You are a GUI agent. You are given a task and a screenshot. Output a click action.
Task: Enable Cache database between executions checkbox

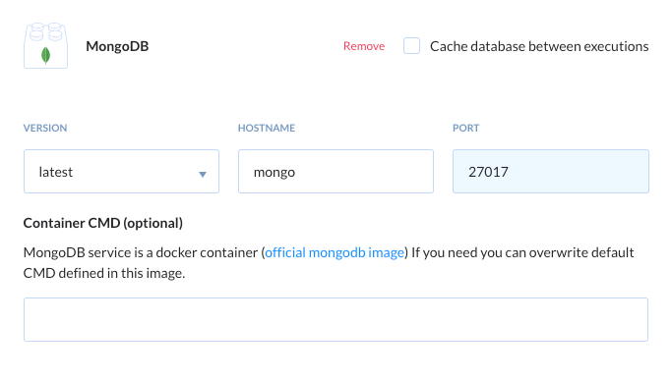(x=411, y=46)
